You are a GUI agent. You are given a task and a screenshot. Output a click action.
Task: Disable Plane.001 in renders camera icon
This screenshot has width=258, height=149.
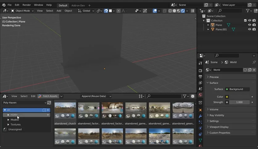[254, 29]
